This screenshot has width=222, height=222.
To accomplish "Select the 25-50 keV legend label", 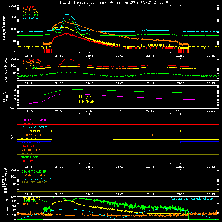I will (31, 15).
